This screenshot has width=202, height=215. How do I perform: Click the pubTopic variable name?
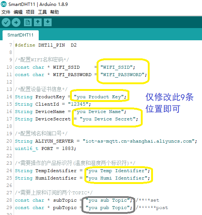(x=65, y=208)
